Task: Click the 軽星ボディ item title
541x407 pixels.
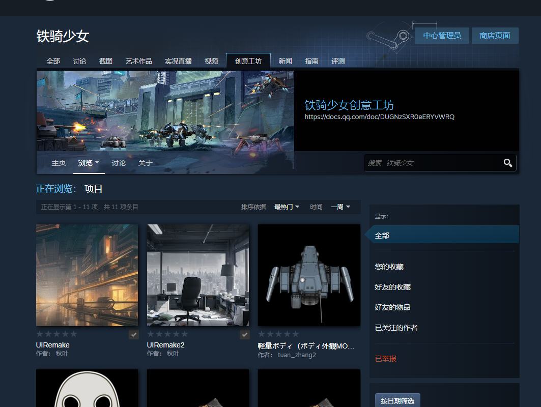Action: tap(306, 346)
